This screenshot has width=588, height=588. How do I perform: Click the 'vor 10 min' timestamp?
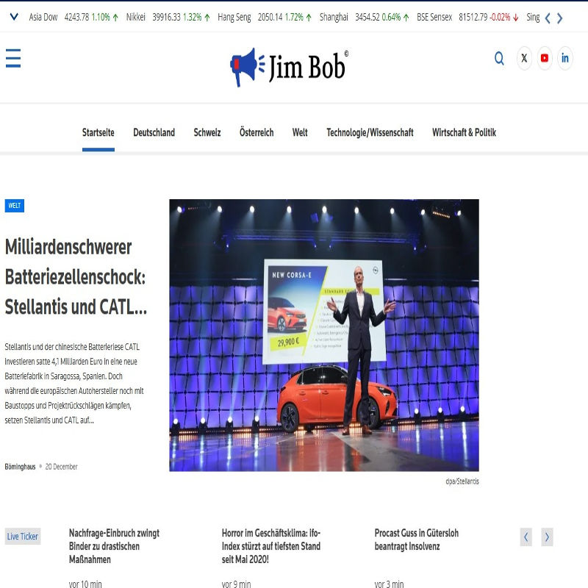(85, 584)
